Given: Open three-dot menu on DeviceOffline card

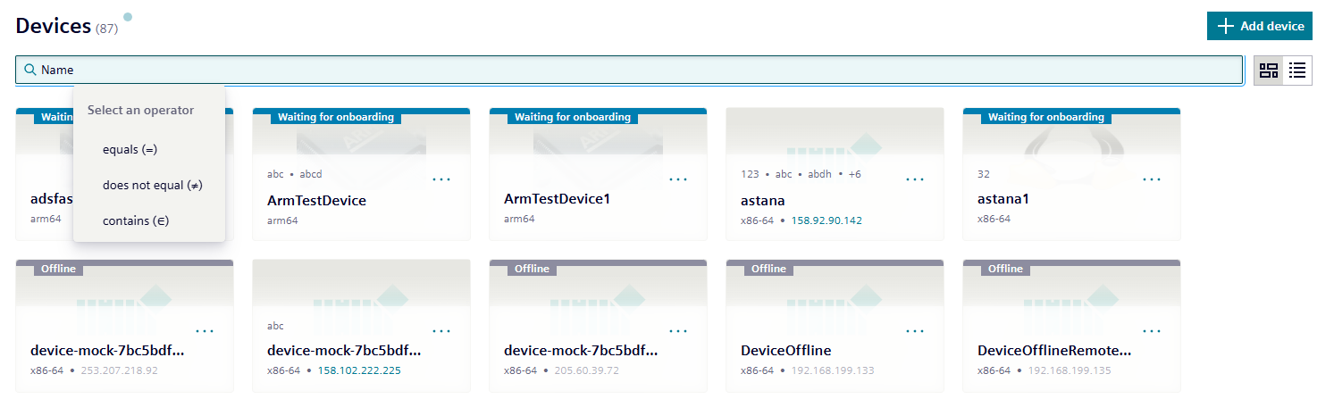Looking at the screenshot, I should click(x=915, y=331).
